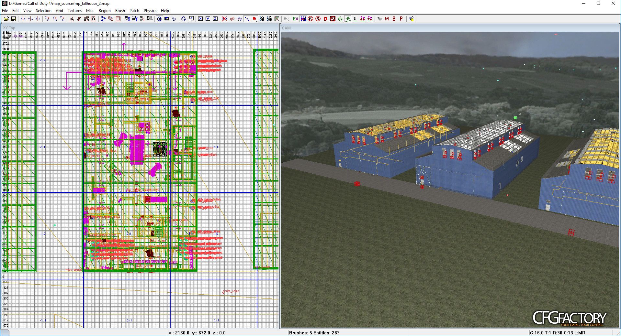
Task: Click the Tex Flip Y icon
Action: (x=135, y=19)
